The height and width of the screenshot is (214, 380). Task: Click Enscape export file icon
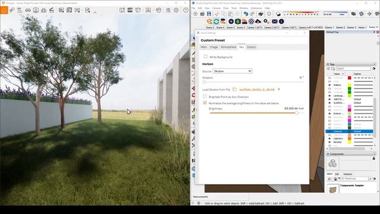[x=87, y=10]
